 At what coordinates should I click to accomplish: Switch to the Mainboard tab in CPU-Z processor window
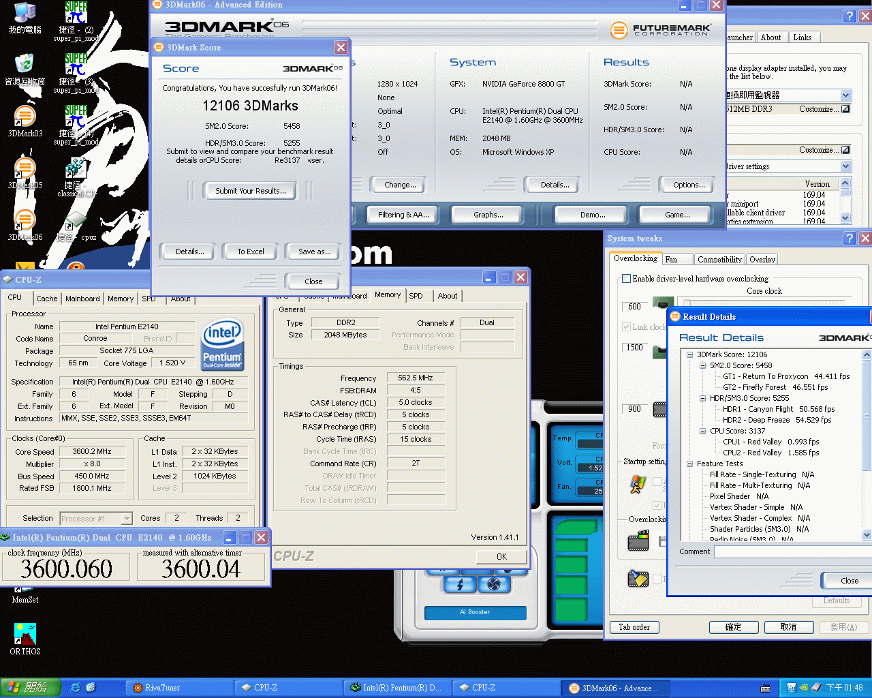[82, 299]
